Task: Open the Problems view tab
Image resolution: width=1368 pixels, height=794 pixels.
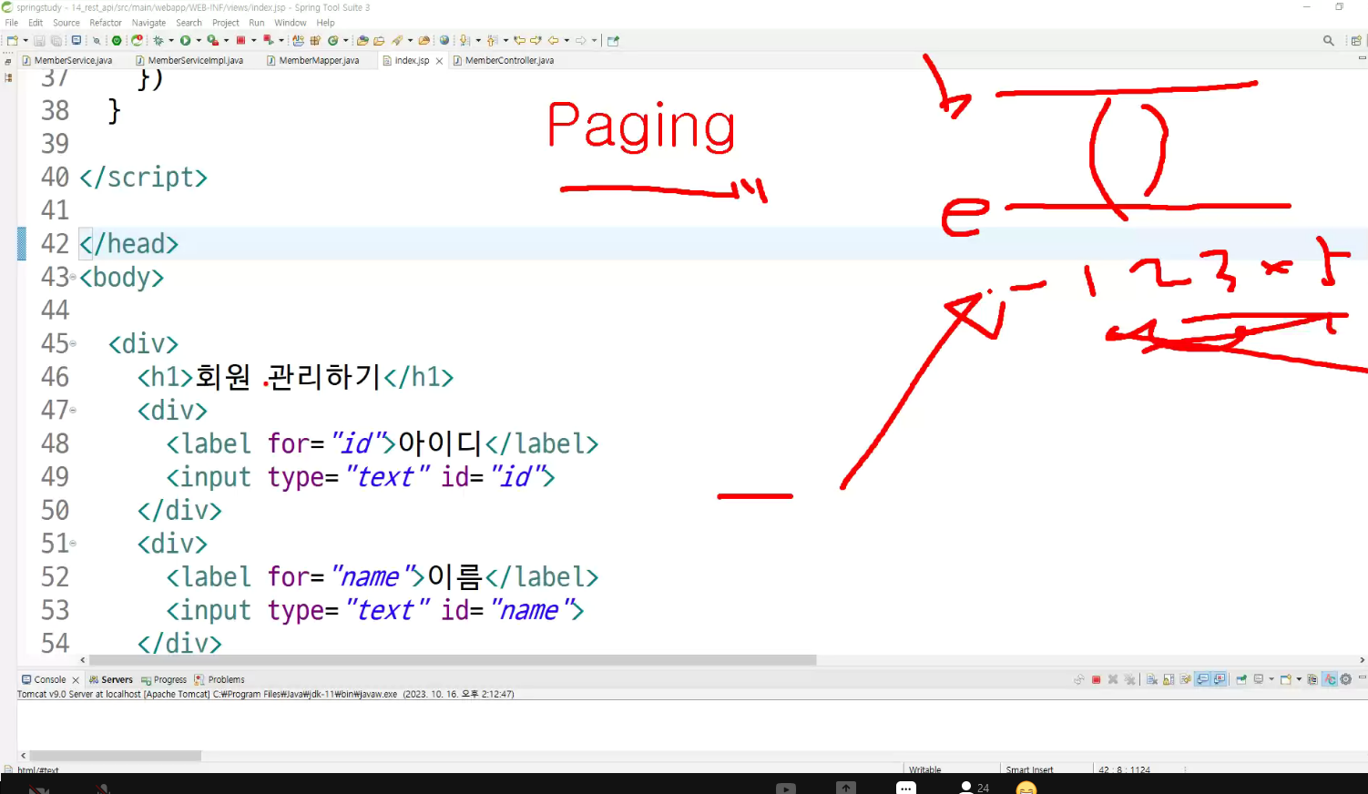Action: (219, 679)
